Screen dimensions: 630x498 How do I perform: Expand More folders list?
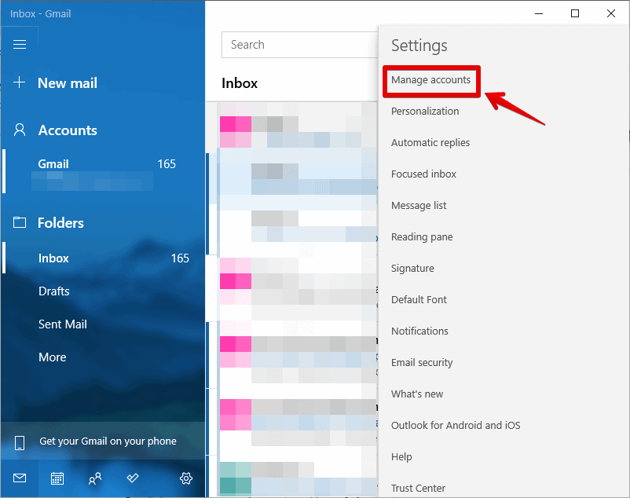(x=52, y=357)
